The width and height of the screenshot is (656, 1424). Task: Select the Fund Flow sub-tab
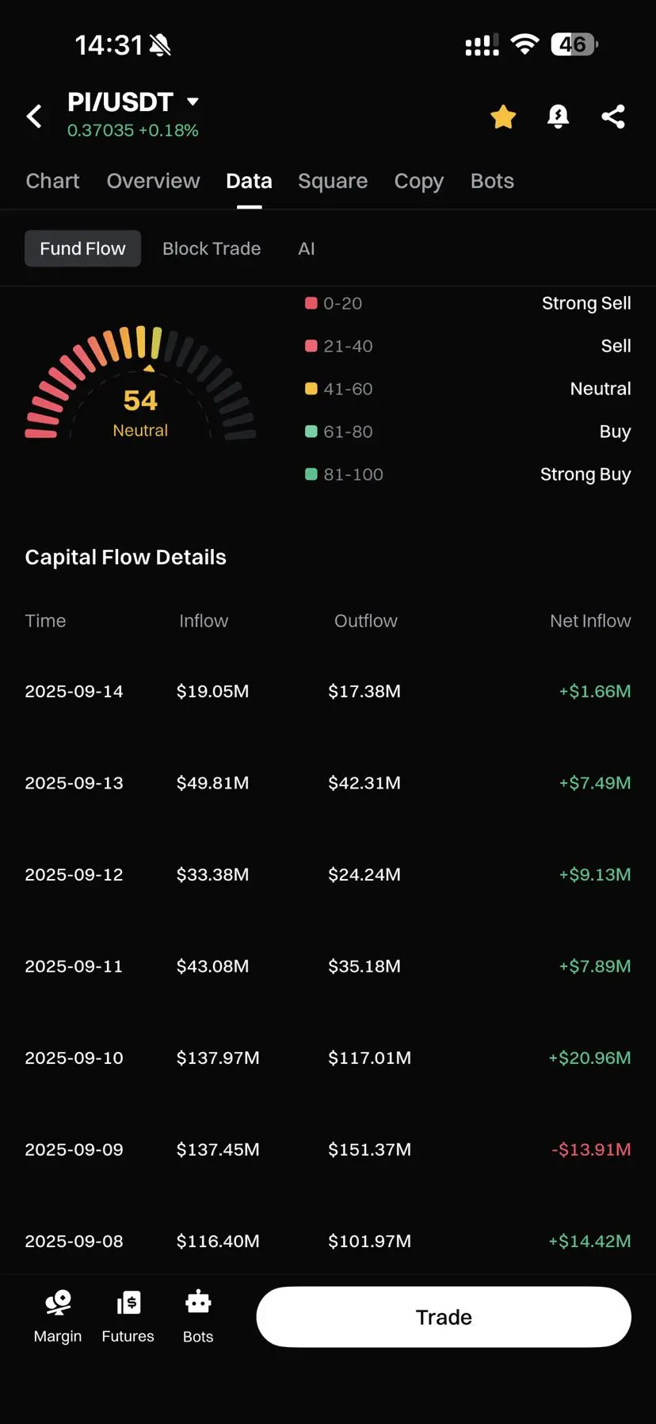(82, 248)
